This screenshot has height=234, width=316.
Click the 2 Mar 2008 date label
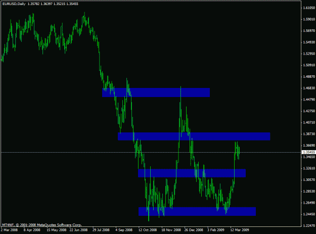pos(9,230)
